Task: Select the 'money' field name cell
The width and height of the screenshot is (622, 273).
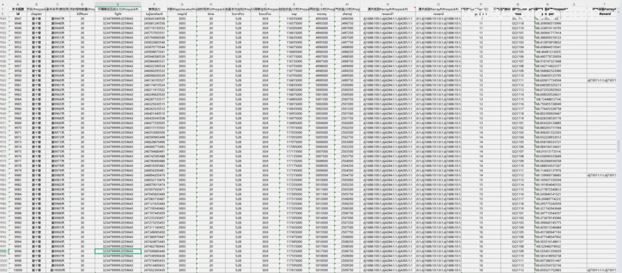Action: [x=321, y=12]
